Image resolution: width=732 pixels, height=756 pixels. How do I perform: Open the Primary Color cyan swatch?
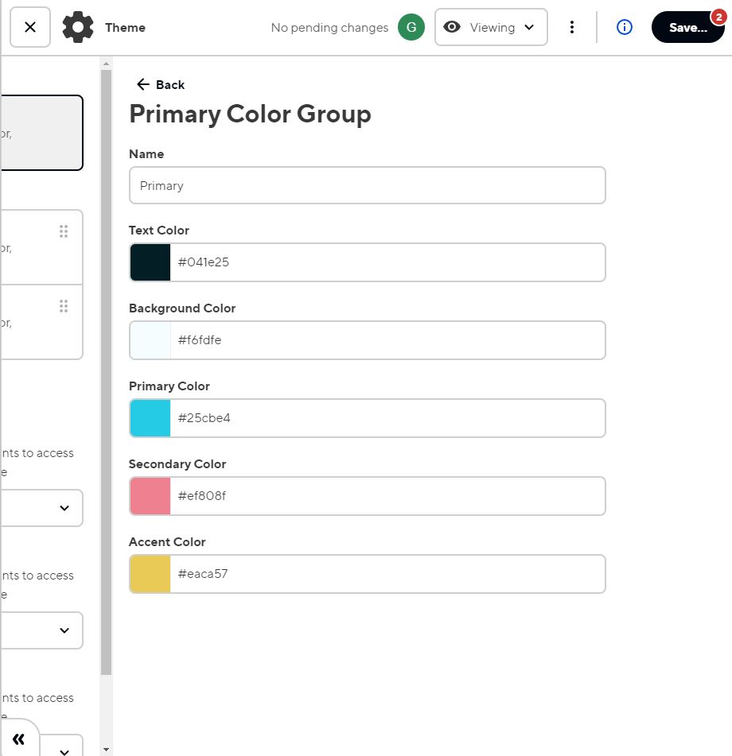(x=150, y=418)
